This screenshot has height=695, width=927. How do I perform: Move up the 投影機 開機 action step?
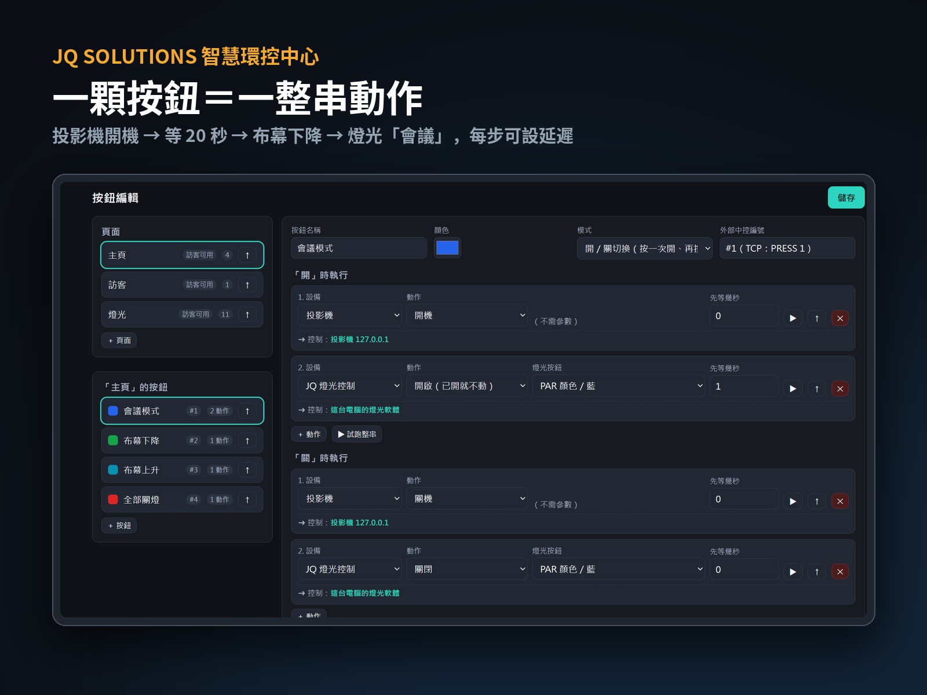pyautogui.click(x=817, y=318)
